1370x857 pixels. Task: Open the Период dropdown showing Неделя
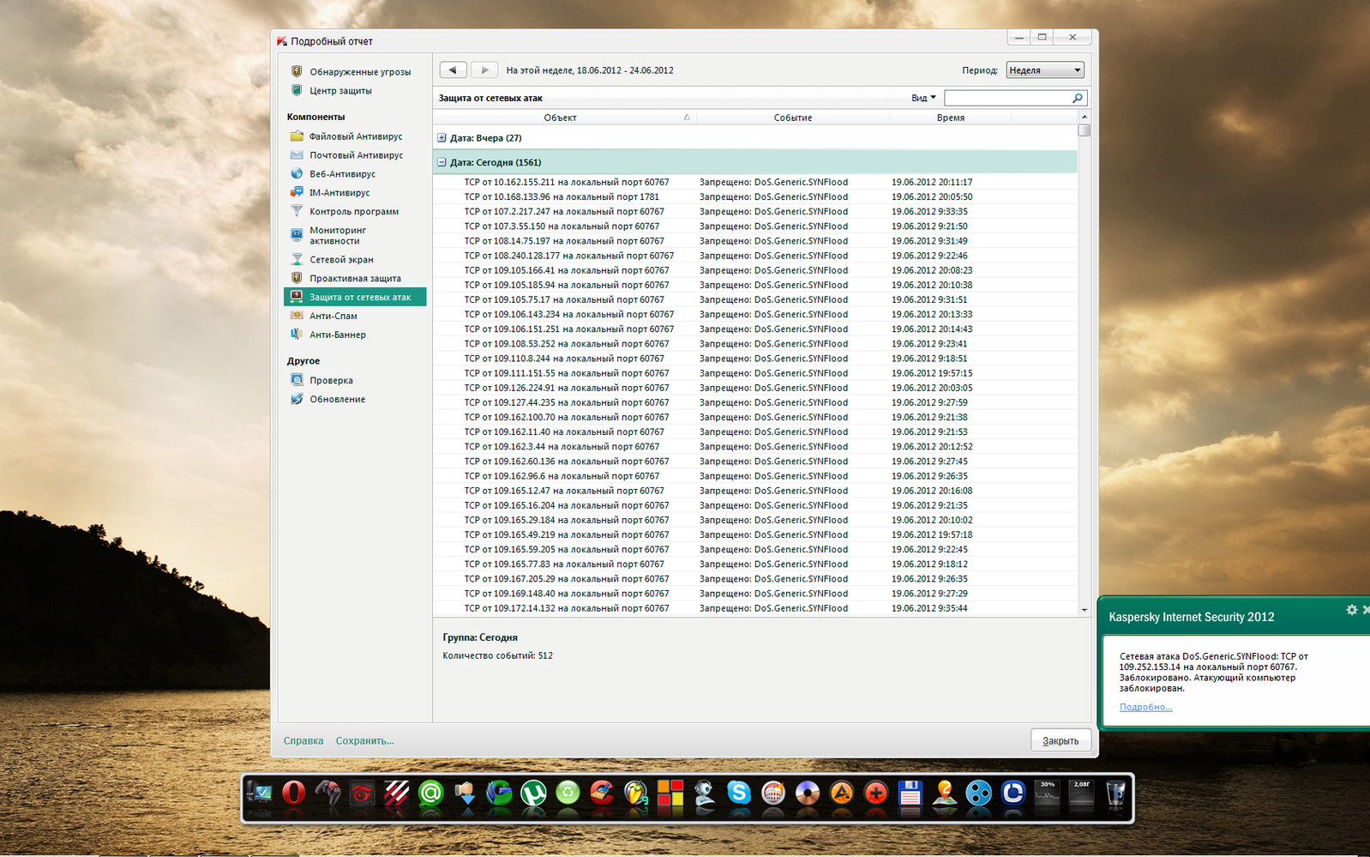pyautogui.click(x=1045, y=70)
